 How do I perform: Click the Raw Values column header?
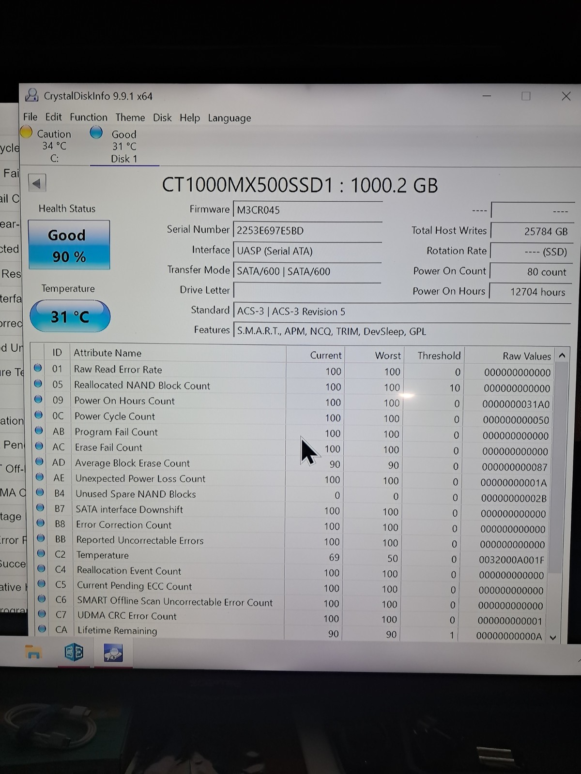click(510, 356)
